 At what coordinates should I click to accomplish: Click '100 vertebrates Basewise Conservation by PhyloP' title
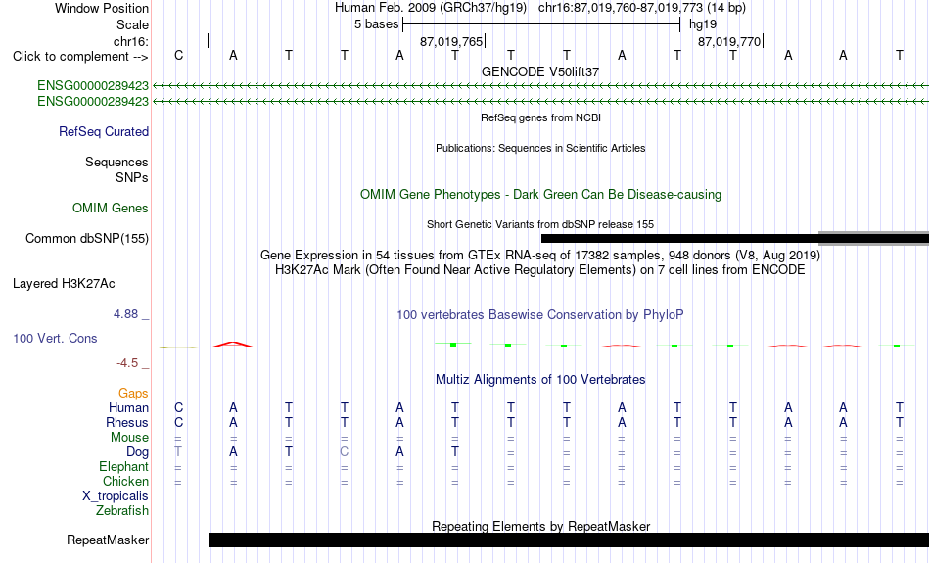pyautogui.click(x=540, y=315)
